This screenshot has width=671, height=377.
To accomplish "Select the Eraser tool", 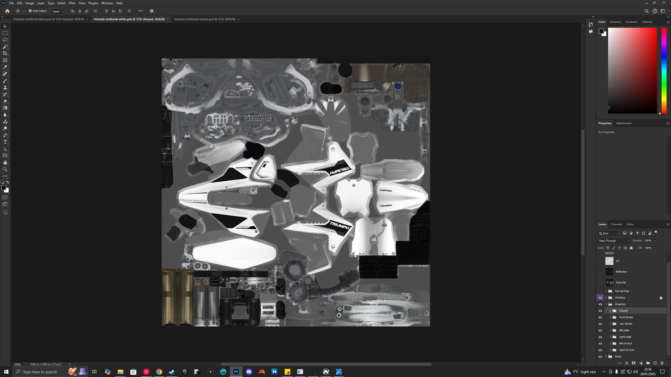I will [x=5, y=101].
